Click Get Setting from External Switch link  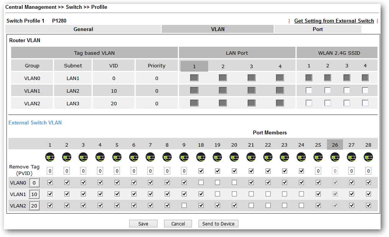click(x=334, y=21)
